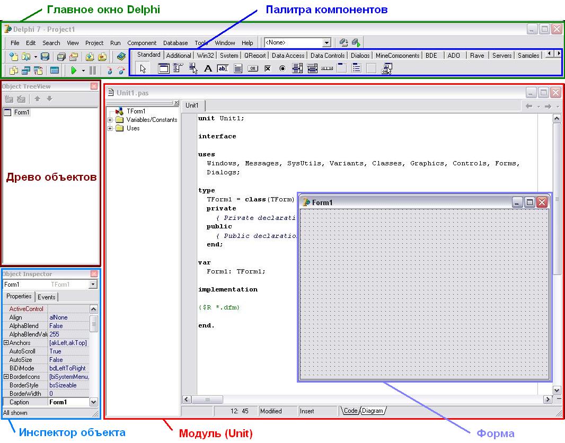Select the RadioButton palette component
The image size is (565, 443).
282,68
